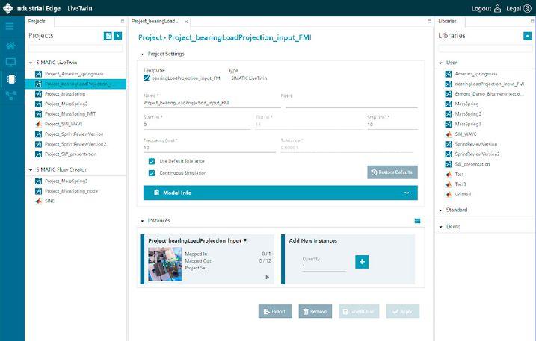Click the Apply button

tap(403, 311)
